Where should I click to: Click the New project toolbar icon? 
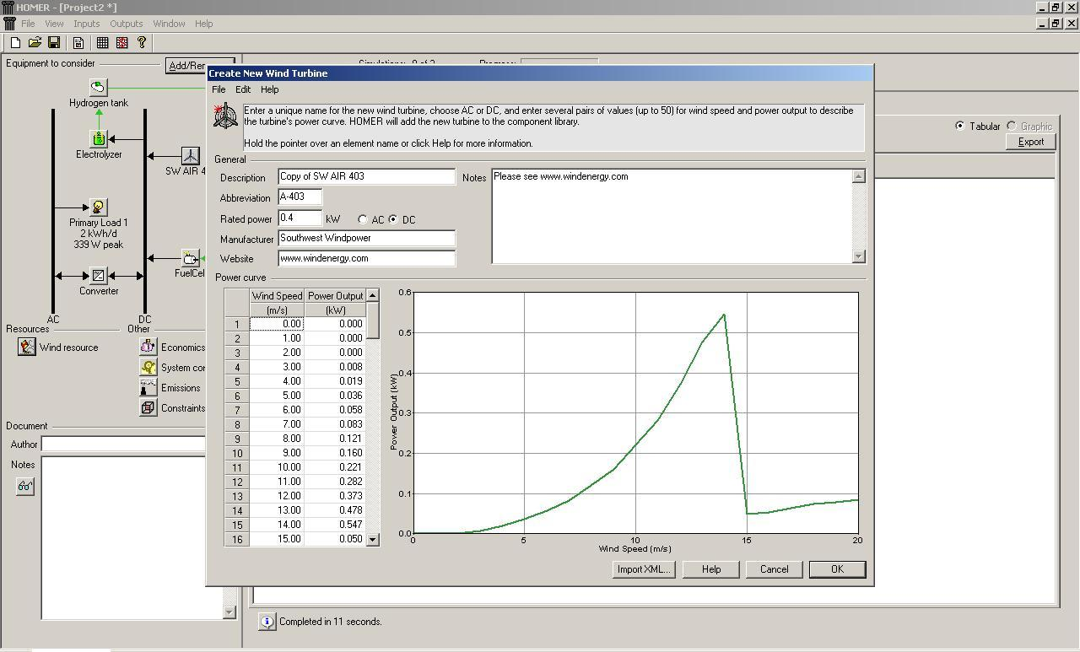click(x=15, y=42)
